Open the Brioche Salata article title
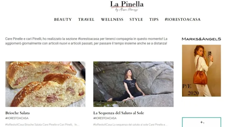Viewport: 229px width, 127px height. point(17,113)
